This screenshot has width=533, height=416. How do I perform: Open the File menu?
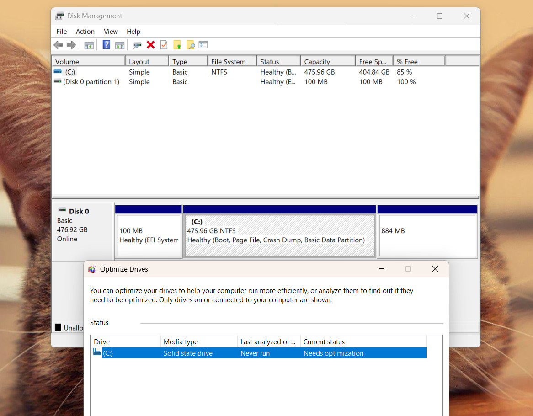tap(62, 32)
